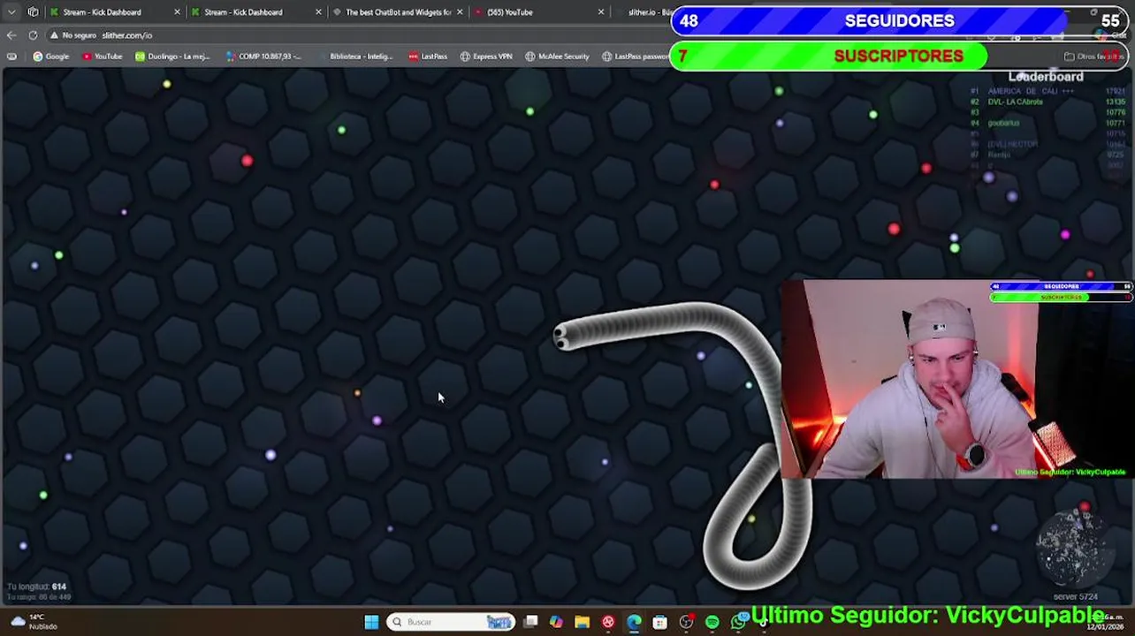Open Spotify from the taskbar
The image size is (1135, 636).
pyautogui.click(x=712, y=622)
